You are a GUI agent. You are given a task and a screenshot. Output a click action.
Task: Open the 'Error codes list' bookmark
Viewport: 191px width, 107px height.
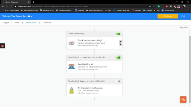[x=168, y=10]
